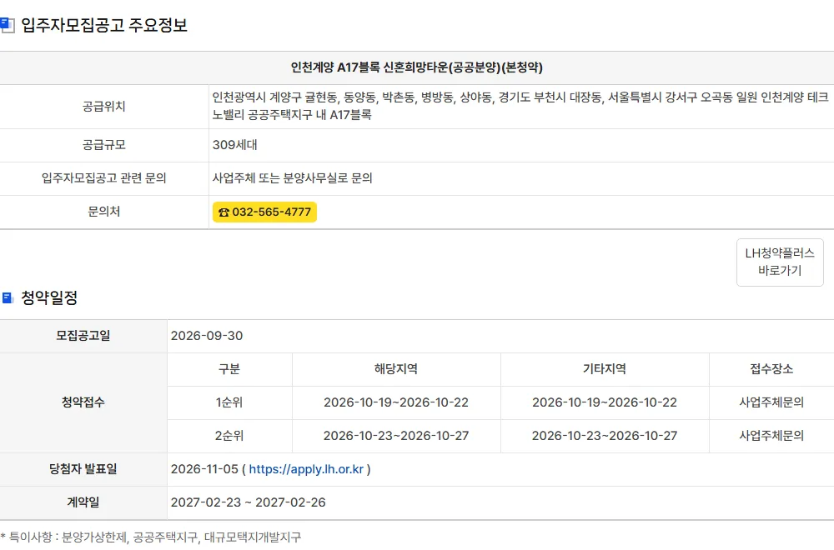Click the supply location address text

pos(520,106)
